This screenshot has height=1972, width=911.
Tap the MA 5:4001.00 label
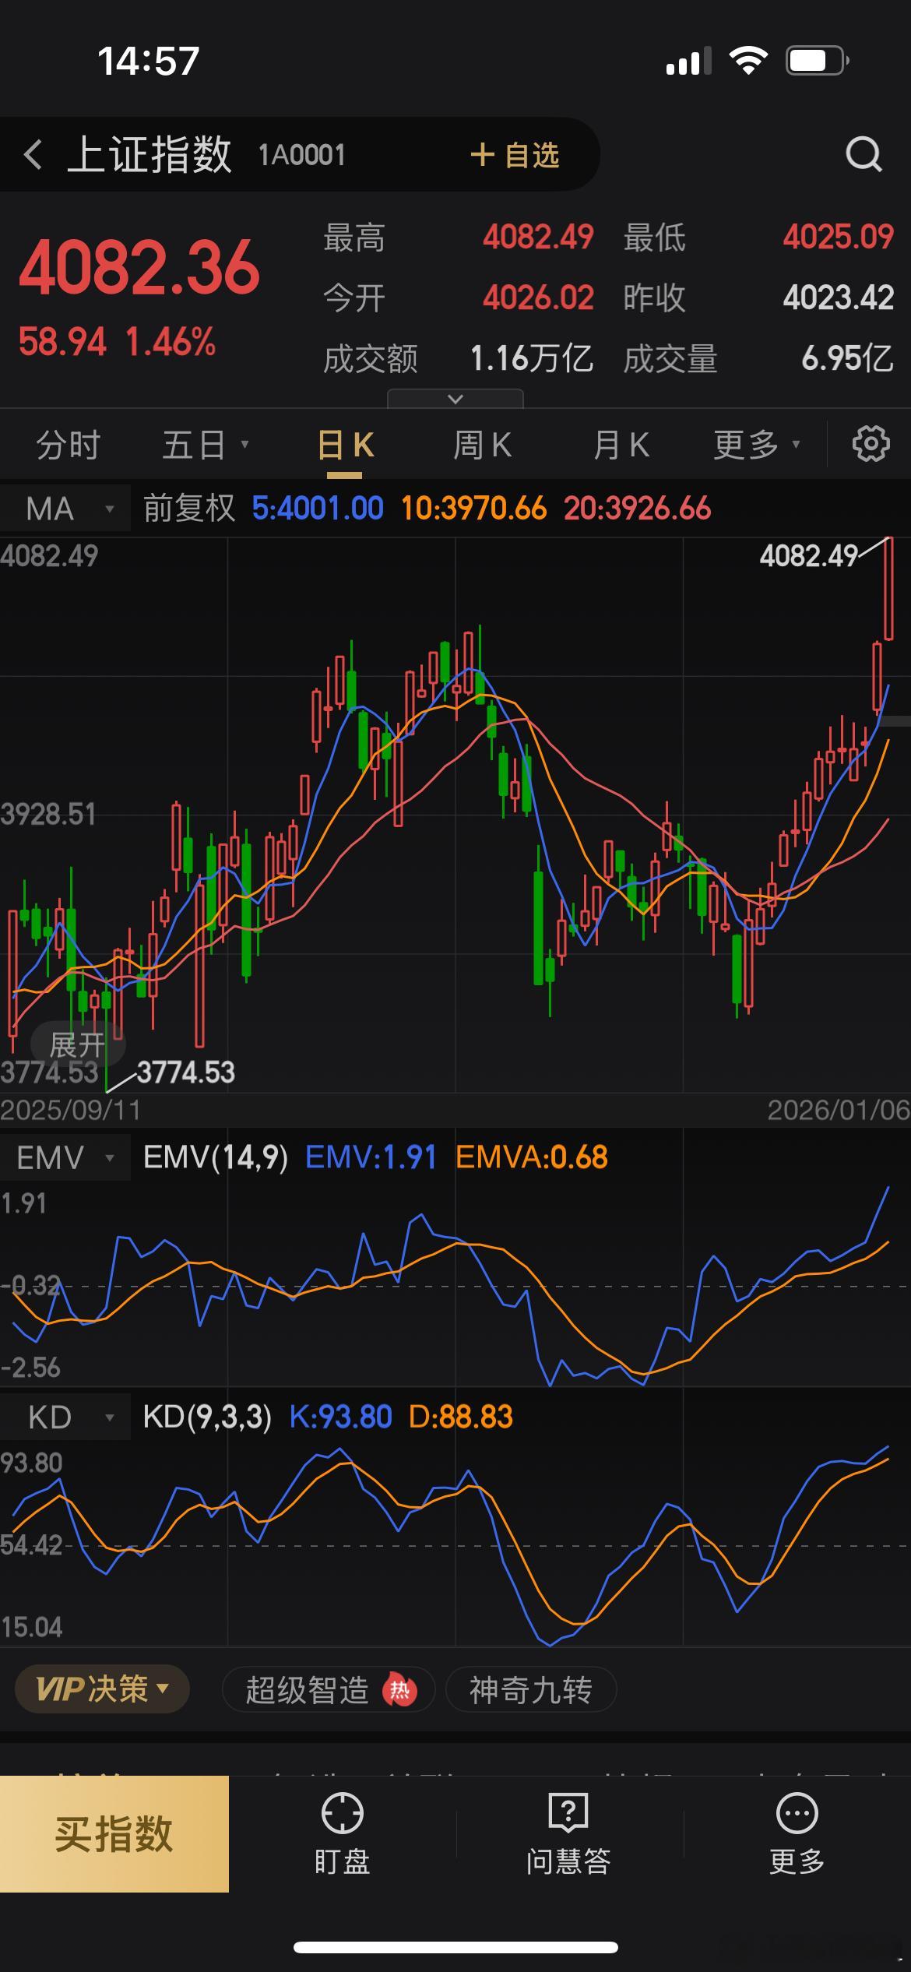(318, 509)
